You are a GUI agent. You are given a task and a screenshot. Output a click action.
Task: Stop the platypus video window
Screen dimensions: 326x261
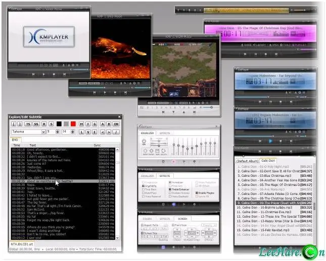click(x=115, y=93)
